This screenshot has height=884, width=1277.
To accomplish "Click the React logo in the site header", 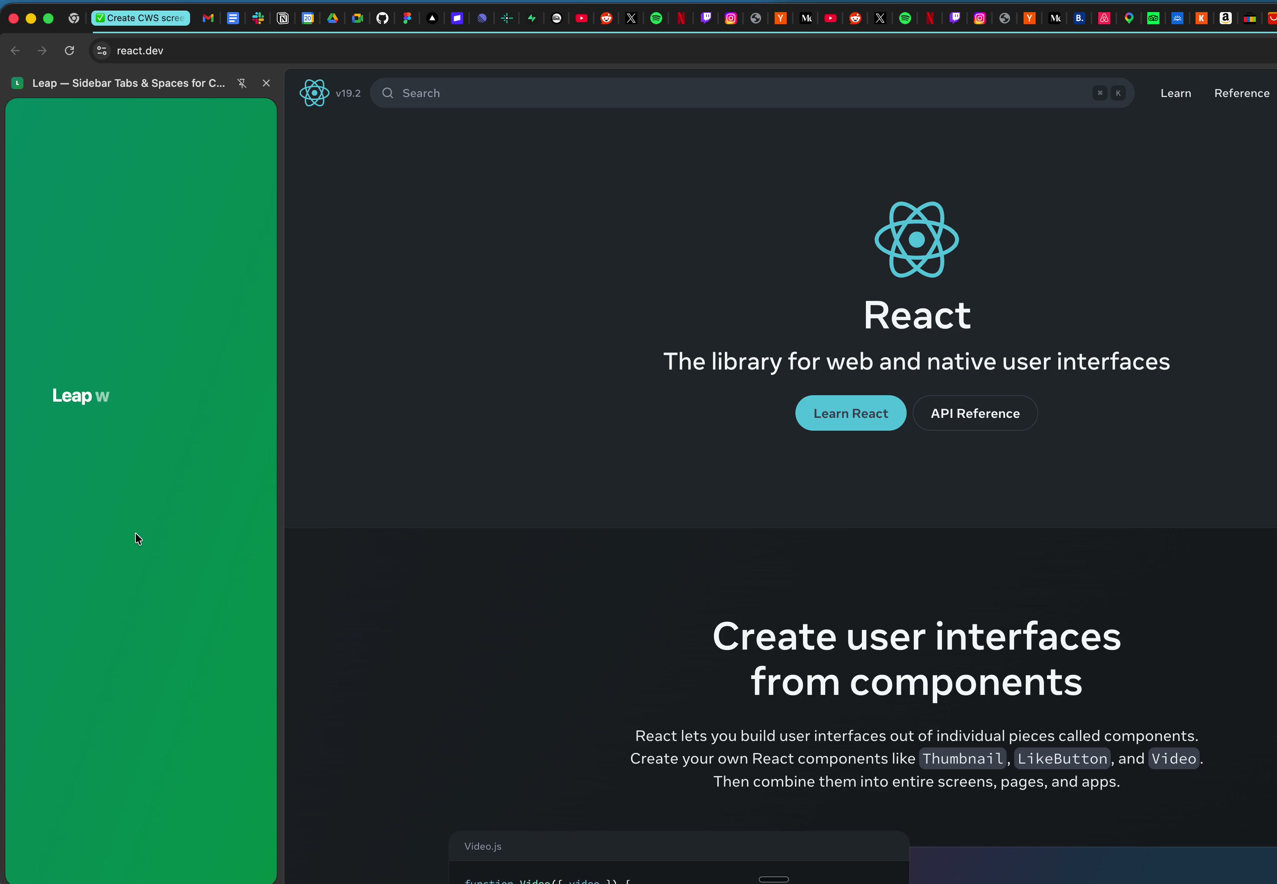I will pyautogui.click(x=314, y=92).
